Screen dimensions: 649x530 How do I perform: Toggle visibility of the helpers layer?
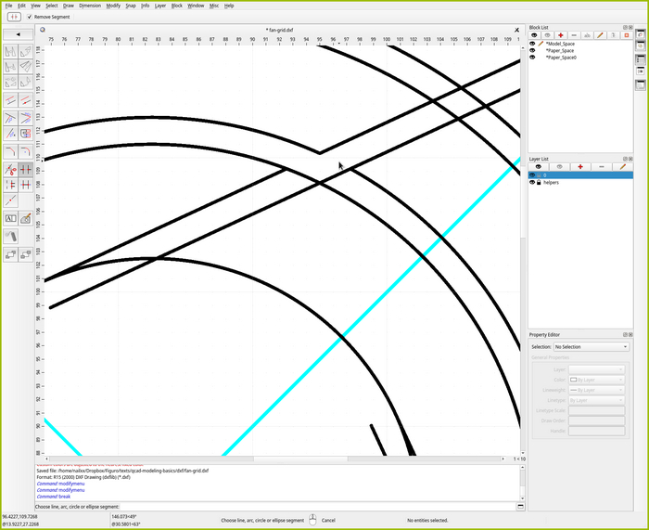tap(532, 183)
